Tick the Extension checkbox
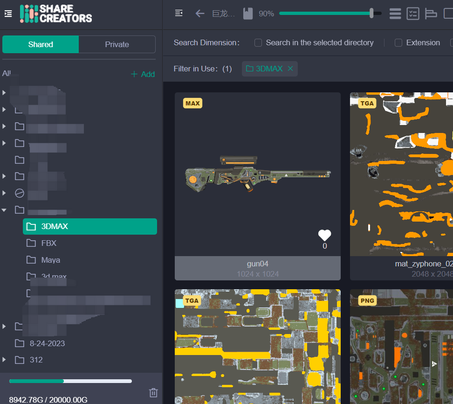This screenshot has height=404, width=453. click(398, 43)
